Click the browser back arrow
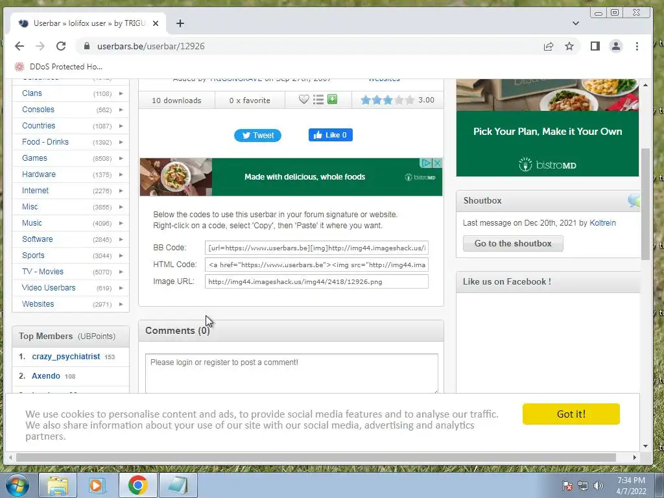Viewport: 664px width, 498px height. click(x=19, y=46)
